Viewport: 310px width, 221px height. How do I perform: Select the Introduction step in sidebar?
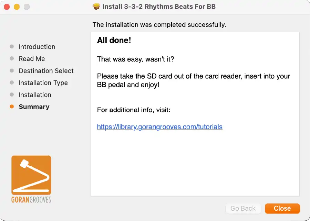(x=37, y=47)
